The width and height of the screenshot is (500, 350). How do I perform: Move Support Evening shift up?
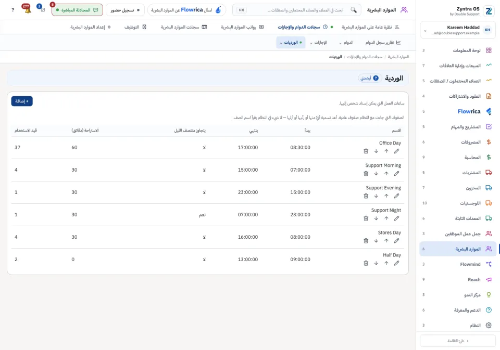[386, 196]
